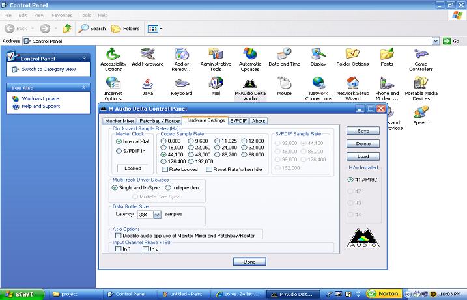
Task: Open the Fonts folder icon
Action: pos(387,57)
